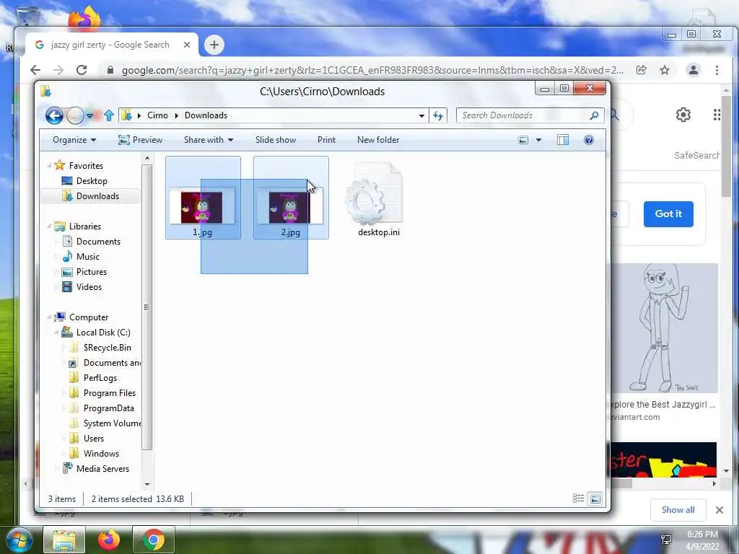
Task: Open Chrome three-dot menu
Action: pos(717,70)
